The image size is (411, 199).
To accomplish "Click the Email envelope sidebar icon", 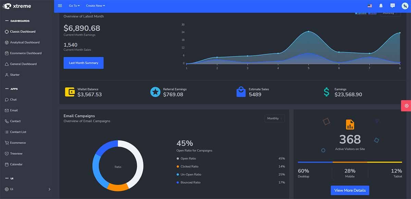I will [7, 110].
